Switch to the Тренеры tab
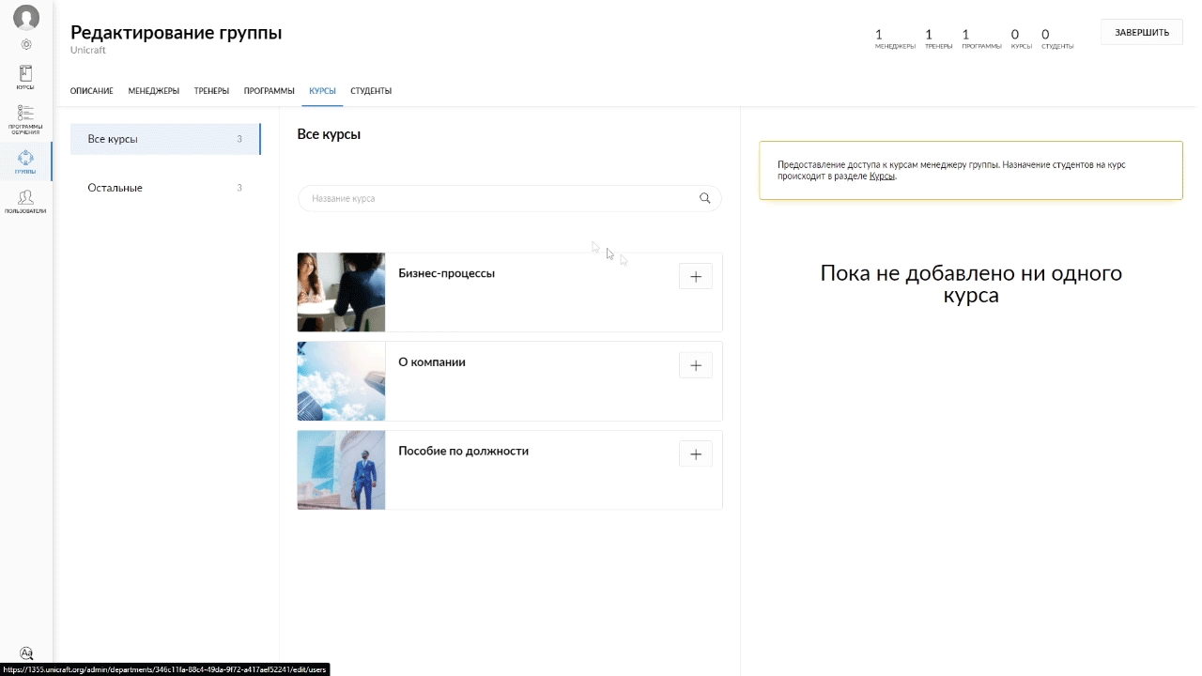1202x676 pixels. [211, 91]
